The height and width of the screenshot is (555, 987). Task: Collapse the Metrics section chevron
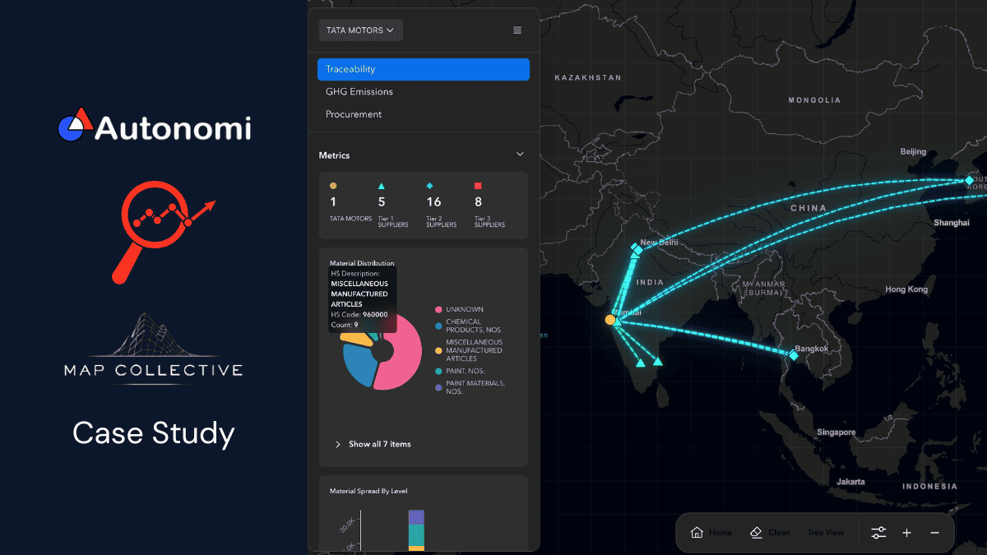point(519,155)
